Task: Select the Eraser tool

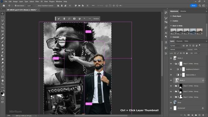Action: (2, 52)
